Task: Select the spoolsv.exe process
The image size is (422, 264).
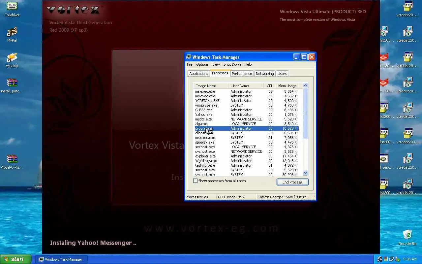Action: (x=246, y=142)
